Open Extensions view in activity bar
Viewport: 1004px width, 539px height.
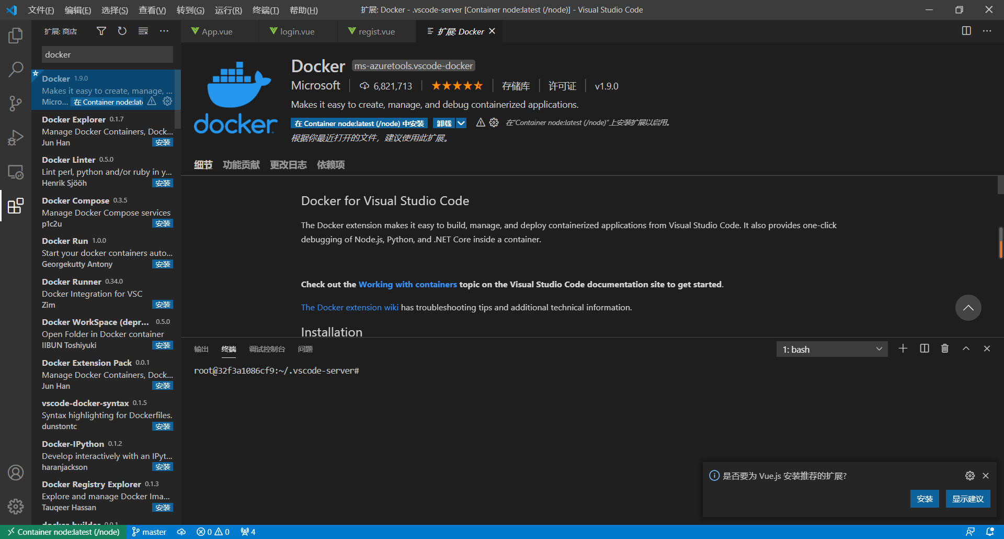coord(16,206)
